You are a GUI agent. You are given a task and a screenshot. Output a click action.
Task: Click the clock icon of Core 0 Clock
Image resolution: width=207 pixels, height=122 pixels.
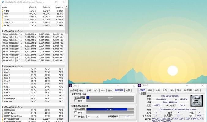click(2, 34)
